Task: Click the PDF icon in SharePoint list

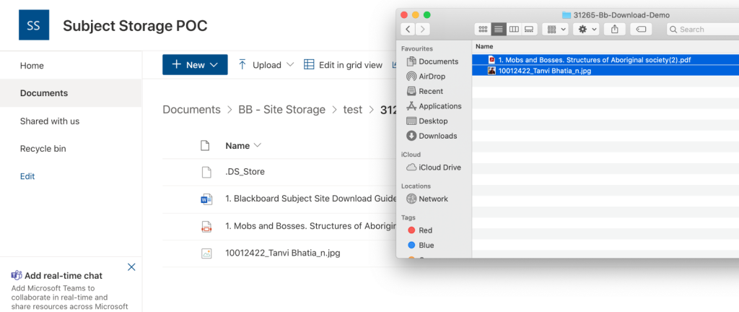Action: point(206,226)
